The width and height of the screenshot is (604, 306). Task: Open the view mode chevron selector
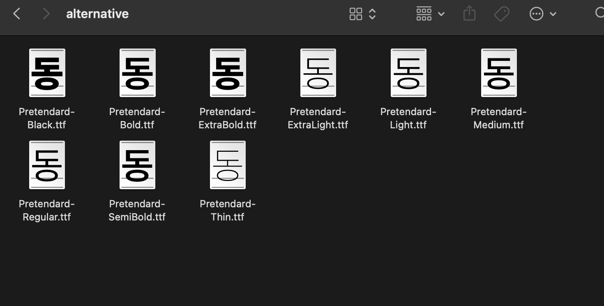[x=372, y=14]
